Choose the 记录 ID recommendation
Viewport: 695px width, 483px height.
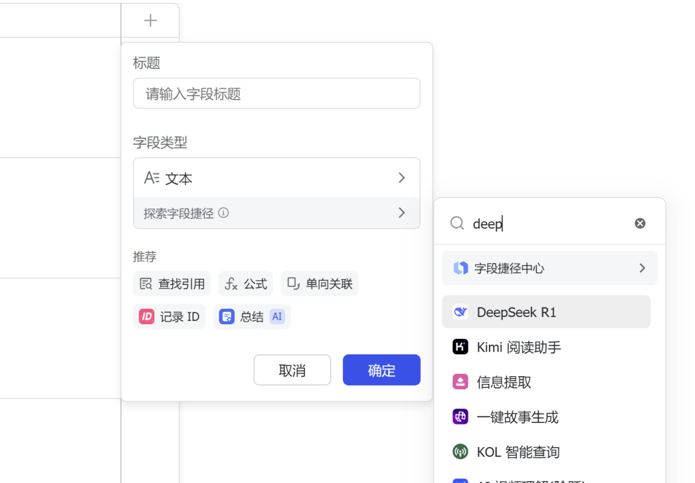[x=169, y=316]
